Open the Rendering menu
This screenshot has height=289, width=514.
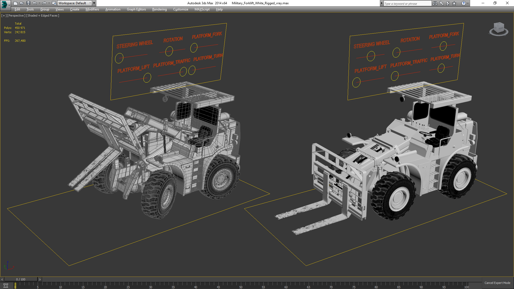(159, 9)
